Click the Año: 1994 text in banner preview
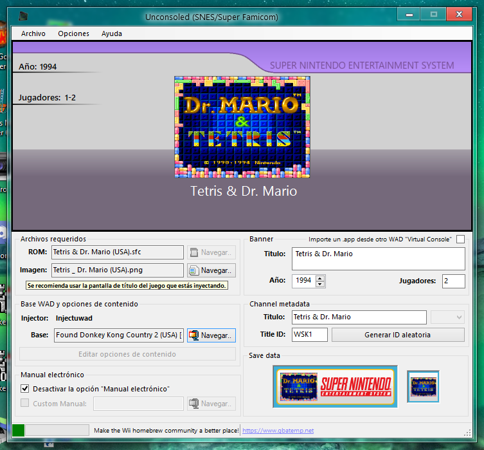This screenshot has height=450, width=484. [38, 67]
